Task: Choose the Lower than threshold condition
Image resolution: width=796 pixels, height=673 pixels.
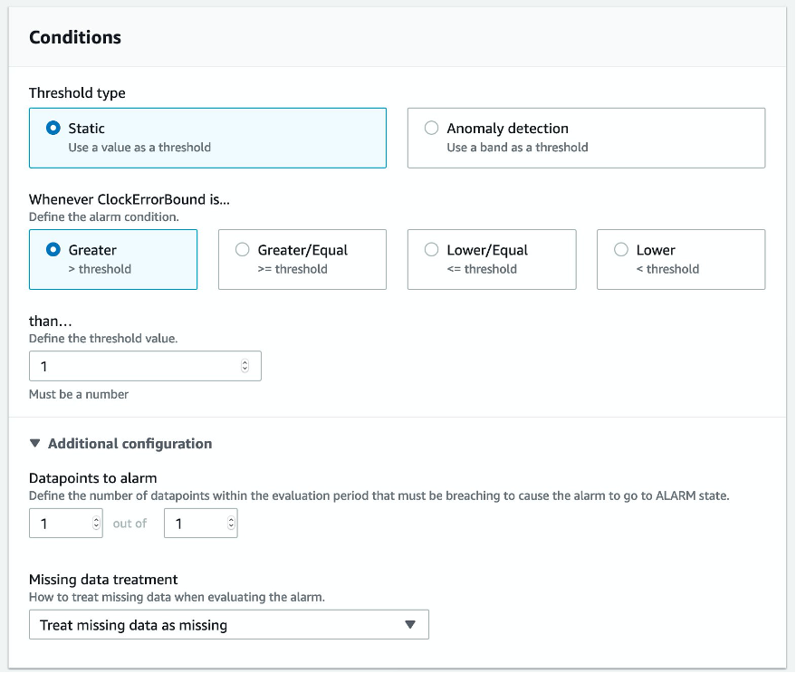Action: point(621,250)
